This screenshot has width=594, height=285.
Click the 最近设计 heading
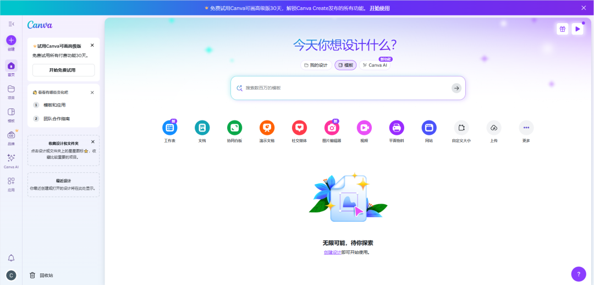coord(64,181)
